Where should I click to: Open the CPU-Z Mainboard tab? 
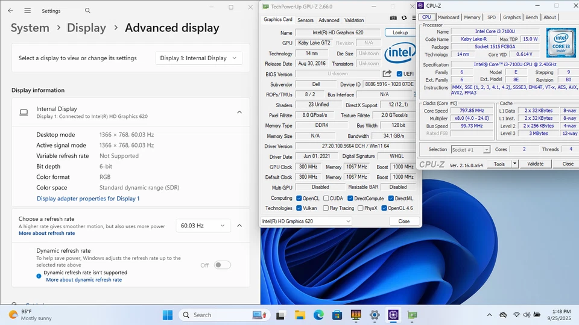[x=448, y=17]
